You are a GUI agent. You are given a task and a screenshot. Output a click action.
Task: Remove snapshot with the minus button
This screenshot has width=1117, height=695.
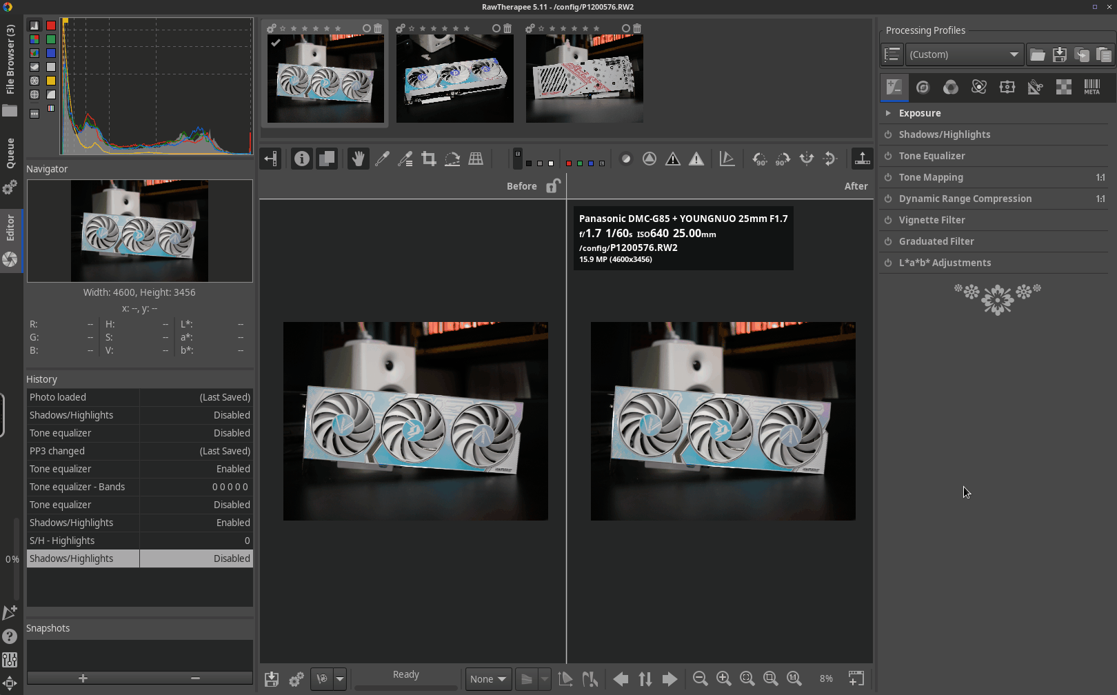click(x=195, y=678)
